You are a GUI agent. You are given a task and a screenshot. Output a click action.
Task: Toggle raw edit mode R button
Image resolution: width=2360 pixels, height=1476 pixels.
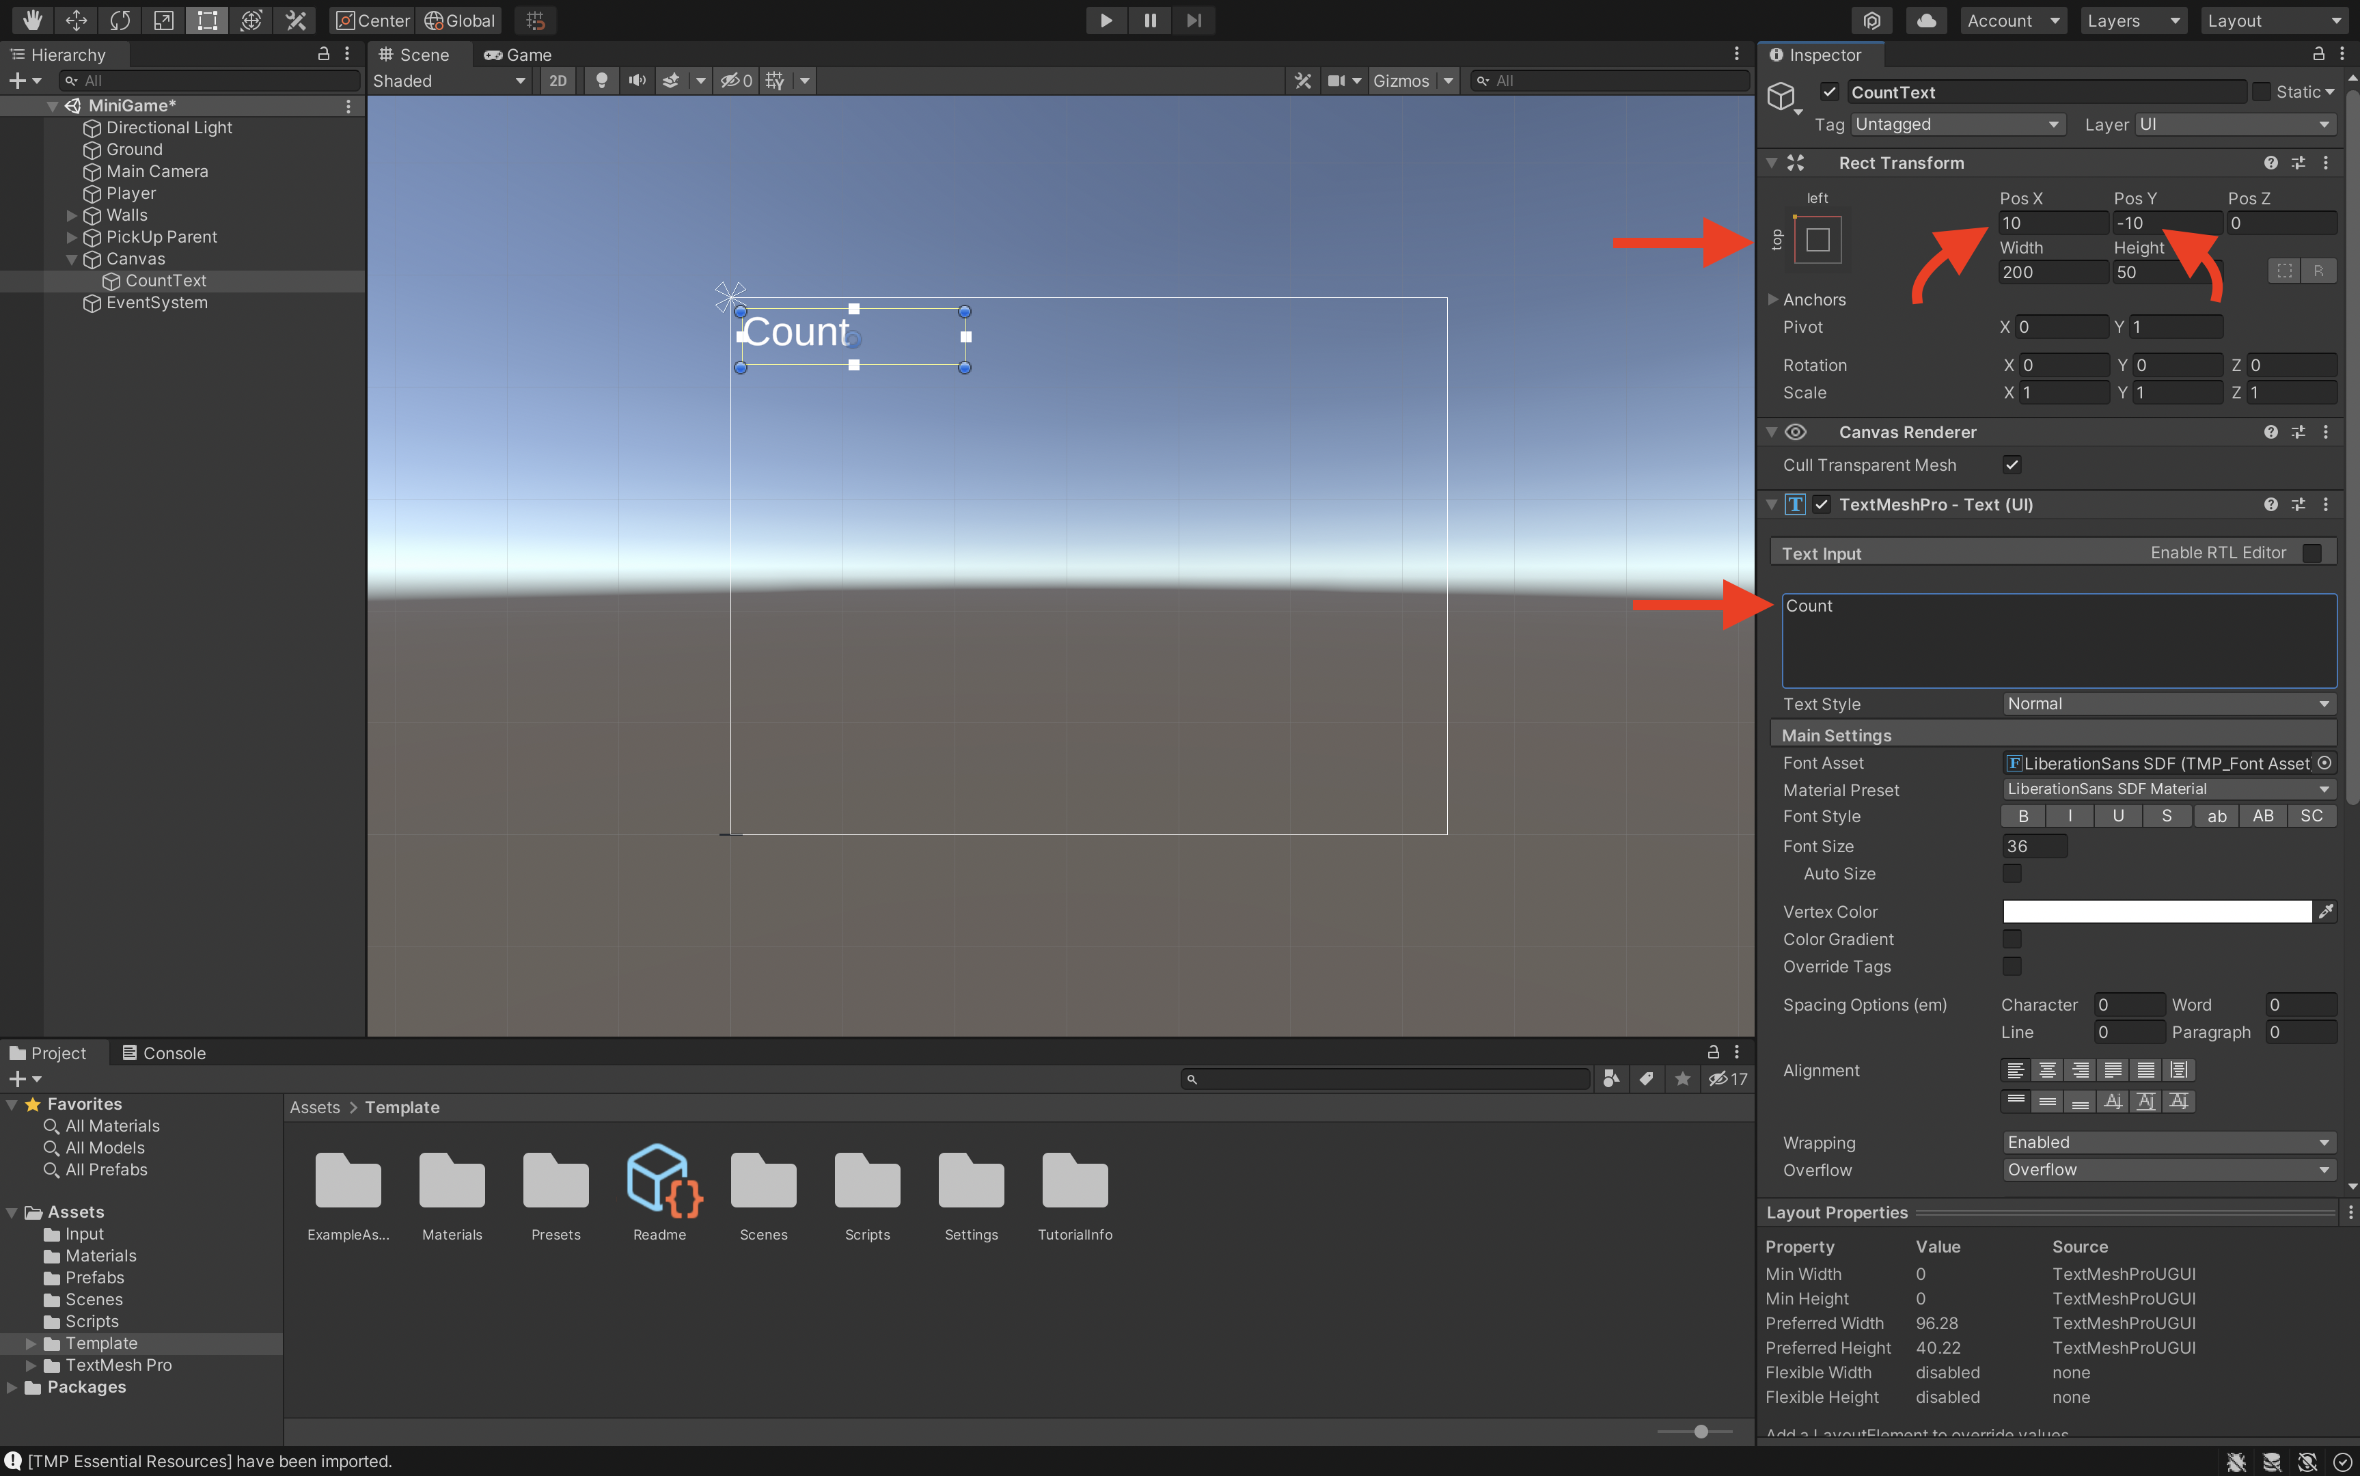pos(2318,271)
